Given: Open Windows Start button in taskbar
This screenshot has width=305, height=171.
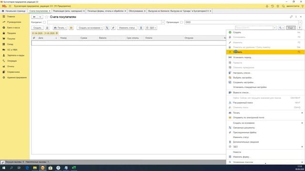Looking at the screenshot, I should 4,168.
